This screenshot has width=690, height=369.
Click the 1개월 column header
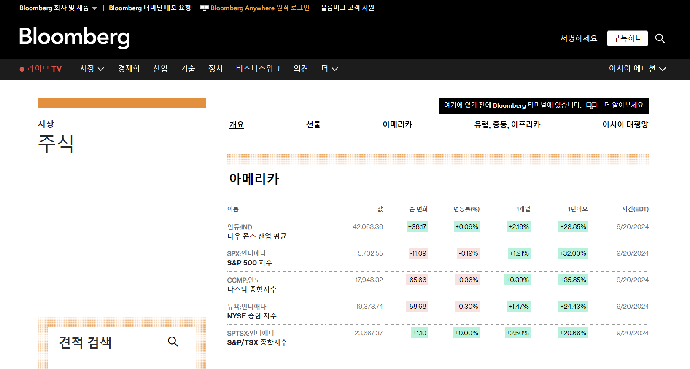523,209
